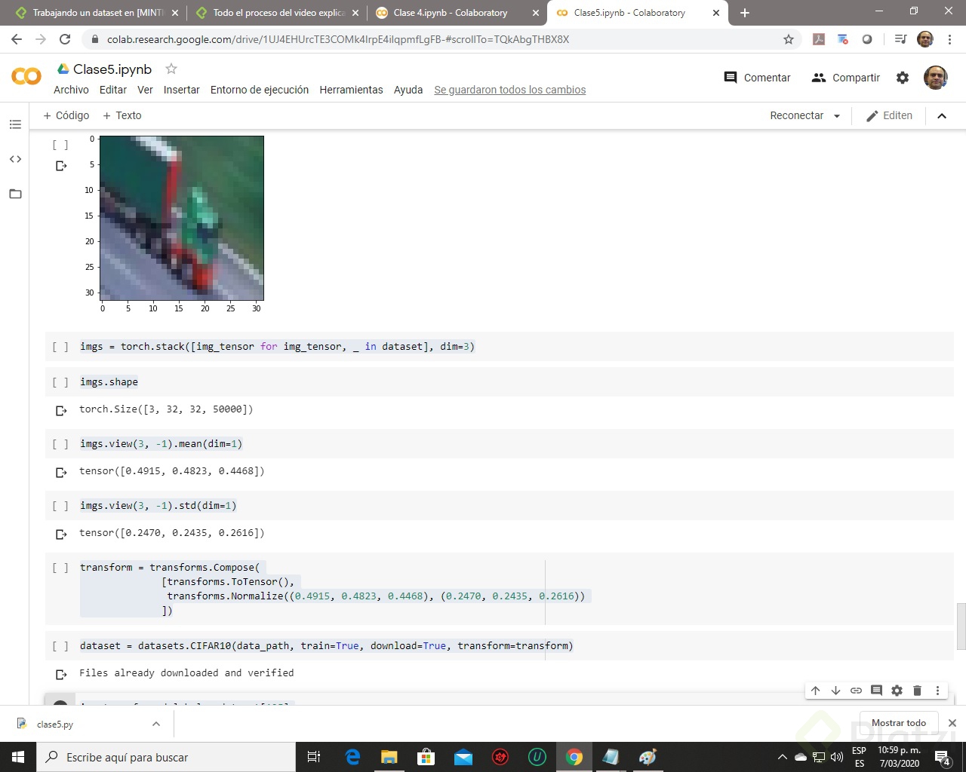966x772 pixels.
Task: Click the browser address bar URL
Action: [338, 39]
